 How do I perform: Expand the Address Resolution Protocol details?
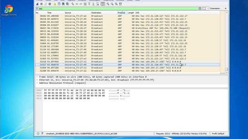(37, 83)
